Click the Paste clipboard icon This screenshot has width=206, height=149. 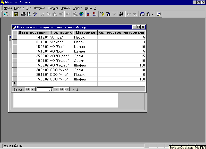54,14
